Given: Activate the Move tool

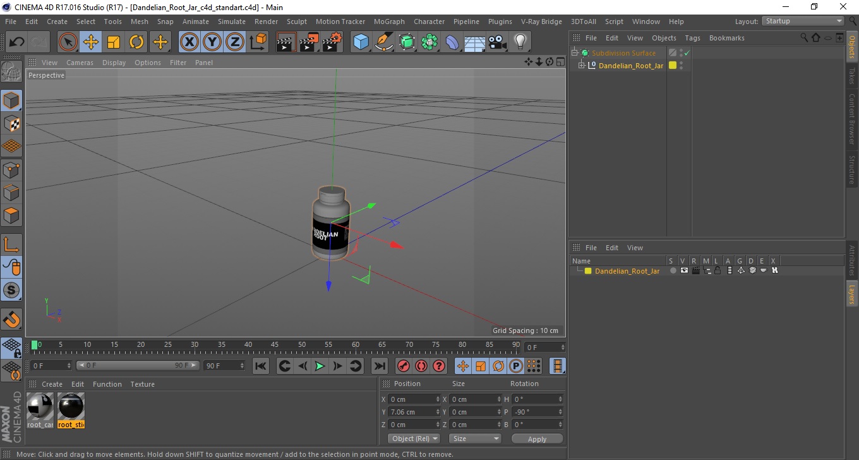Looking at the screenshot, I should coord(91,42).
